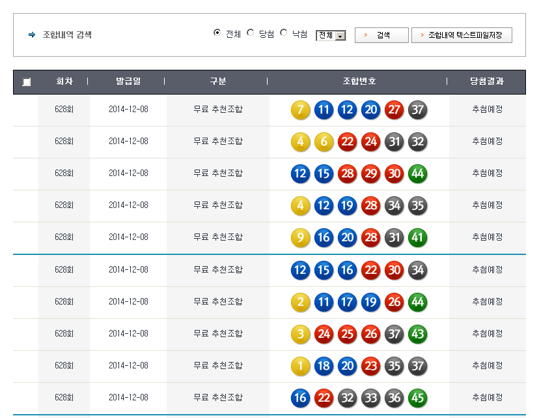Select the 전체 radio button
Screen dimensions: 539x418
tap(217, 33)
